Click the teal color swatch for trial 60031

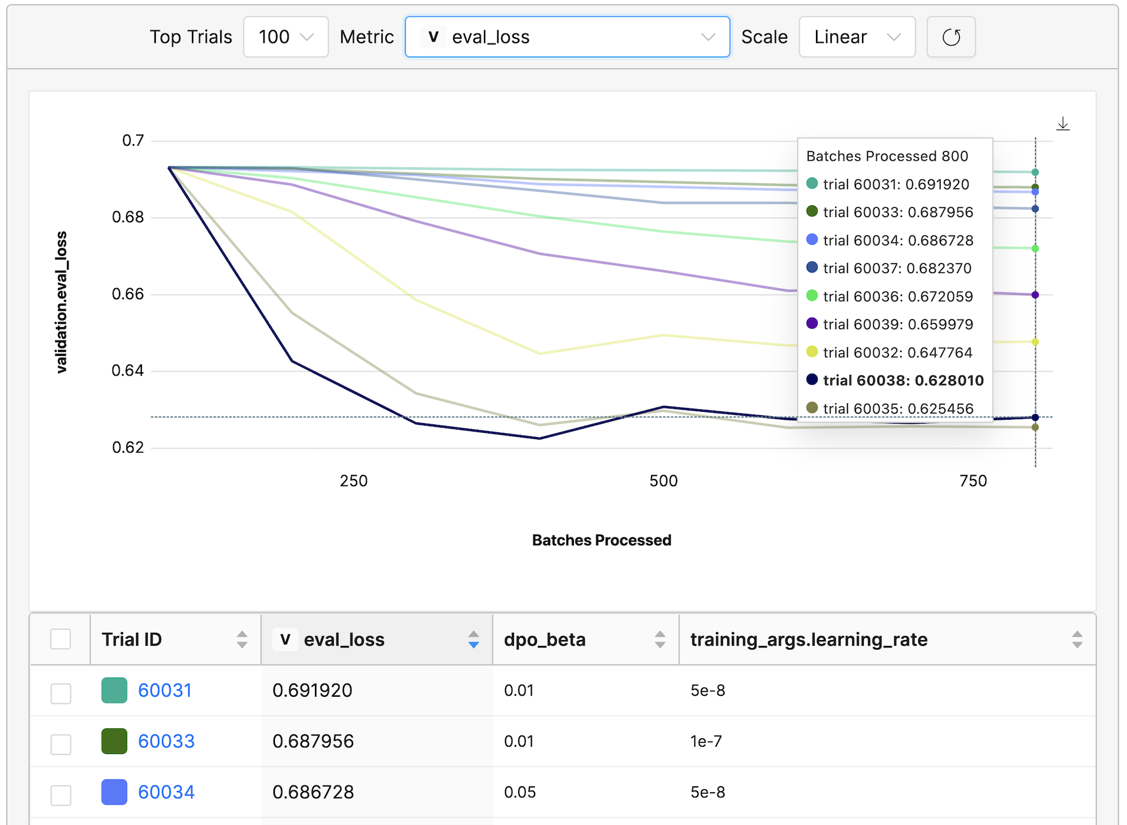tap(114, 690)
